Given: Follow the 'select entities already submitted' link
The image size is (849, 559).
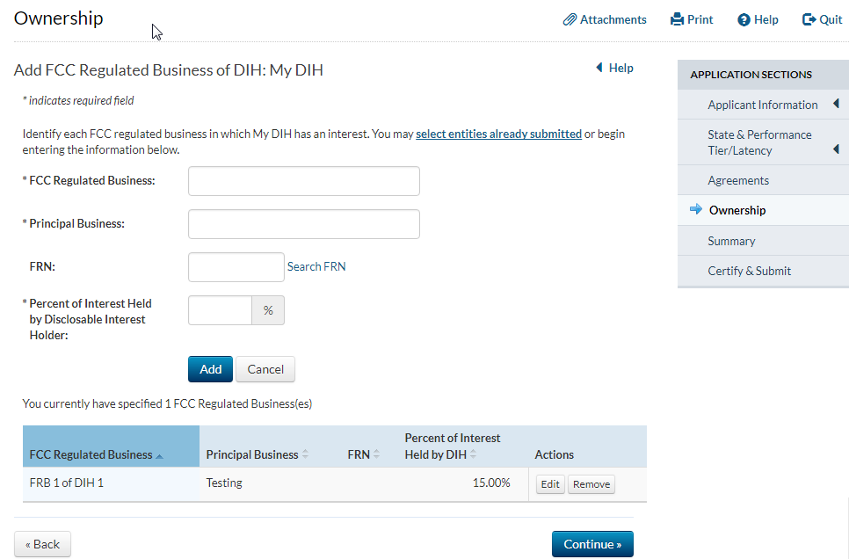Looking at the screenshot, I should (x=498, y=134).
